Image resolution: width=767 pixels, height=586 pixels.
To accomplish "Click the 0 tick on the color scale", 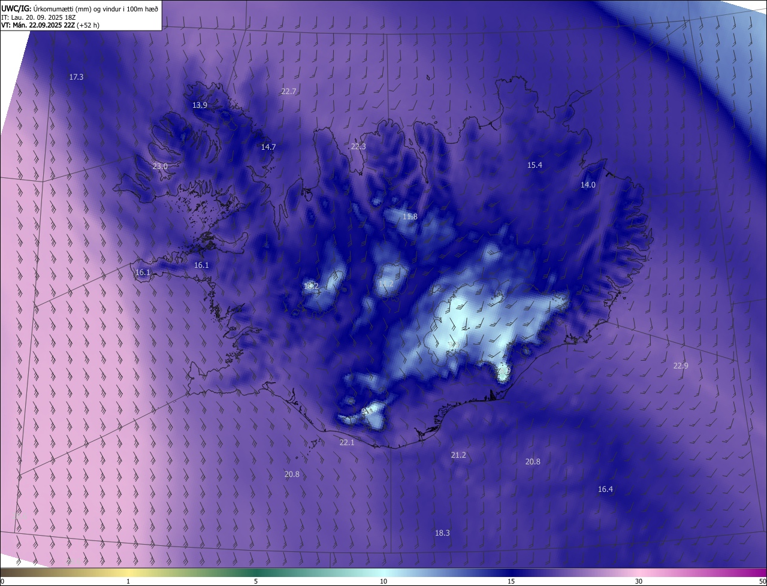I will (x=2, y=582).
